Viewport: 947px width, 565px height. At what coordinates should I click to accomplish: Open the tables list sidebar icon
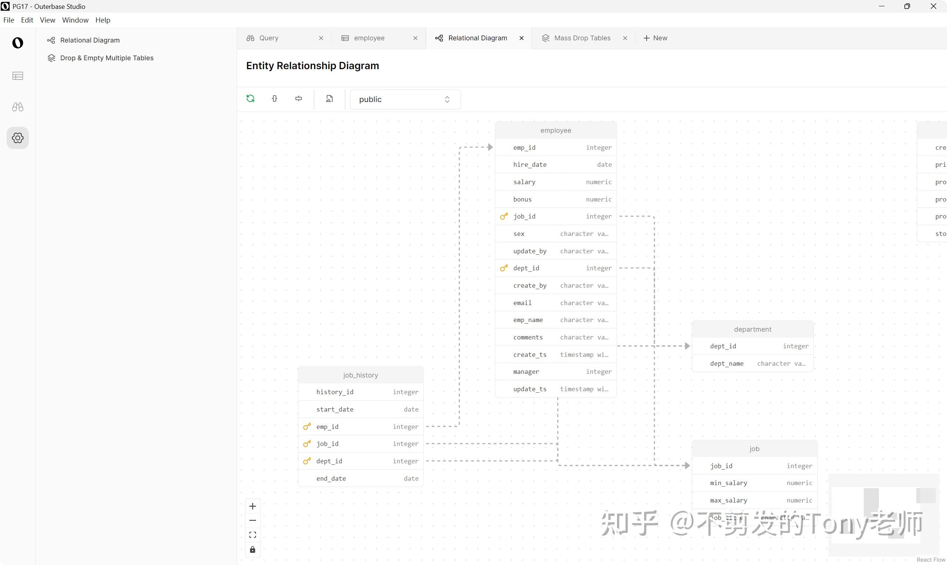click(17, 76)
